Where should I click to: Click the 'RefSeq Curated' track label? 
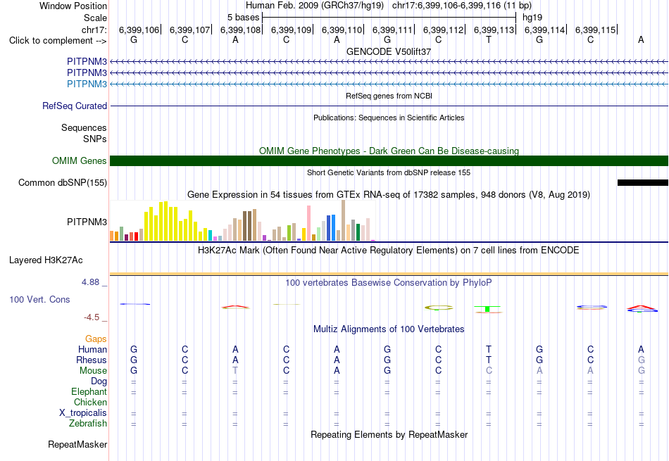[x=74, y=106]
